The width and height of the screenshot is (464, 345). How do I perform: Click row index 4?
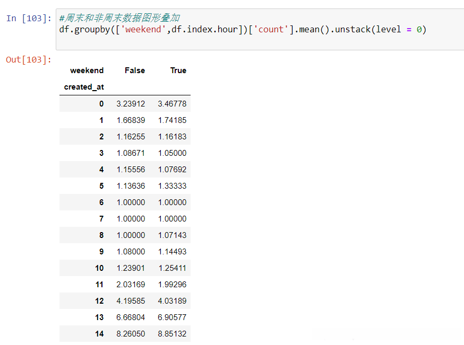[x=101, y=170]
